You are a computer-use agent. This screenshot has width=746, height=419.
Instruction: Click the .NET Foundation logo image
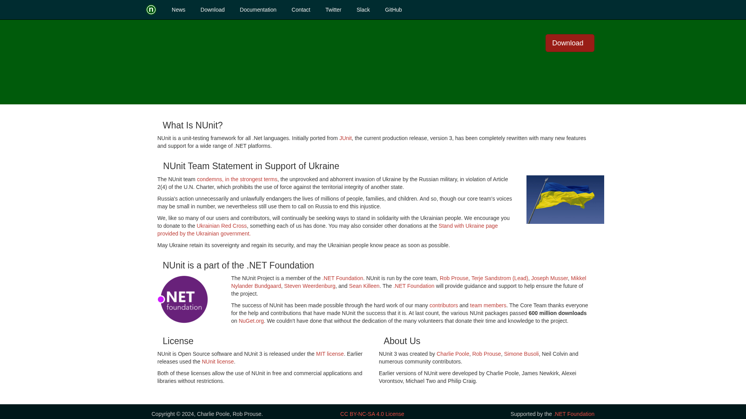point(183,299)
